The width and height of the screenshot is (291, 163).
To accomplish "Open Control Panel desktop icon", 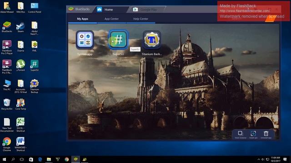I will click(x=35, y=7).
